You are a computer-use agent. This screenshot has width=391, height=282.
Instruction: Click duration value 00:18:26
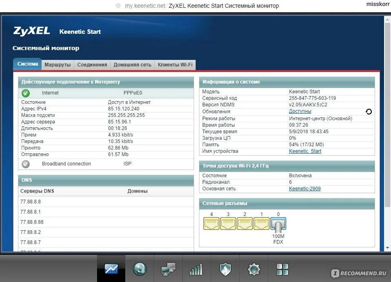click(117, 128)
